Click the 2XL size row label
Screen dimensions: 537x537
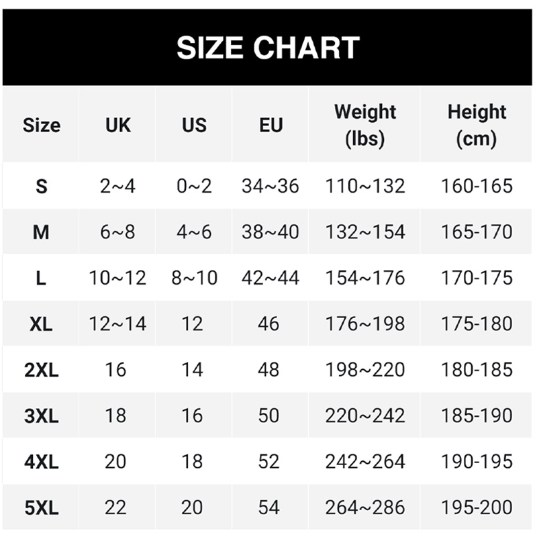click(41, 370)
